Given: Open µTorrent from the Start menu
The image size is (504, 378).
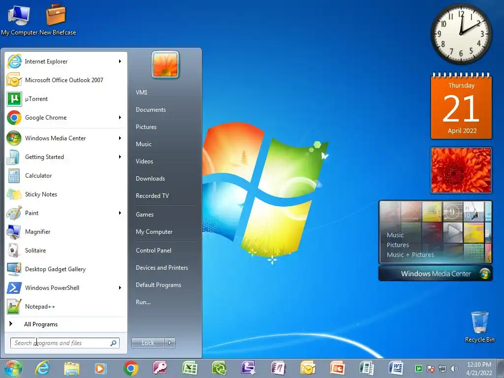Looking at the screenshot, I should (66, 98).
